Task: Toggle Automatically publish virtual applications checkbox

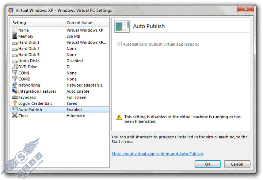Action: (x=119, y=44)
